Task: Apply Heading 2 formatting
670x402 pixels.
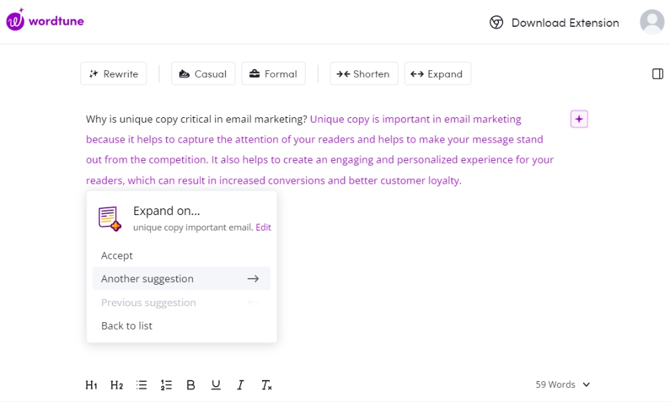Action: pyautogui.click(x=116, y=385)
